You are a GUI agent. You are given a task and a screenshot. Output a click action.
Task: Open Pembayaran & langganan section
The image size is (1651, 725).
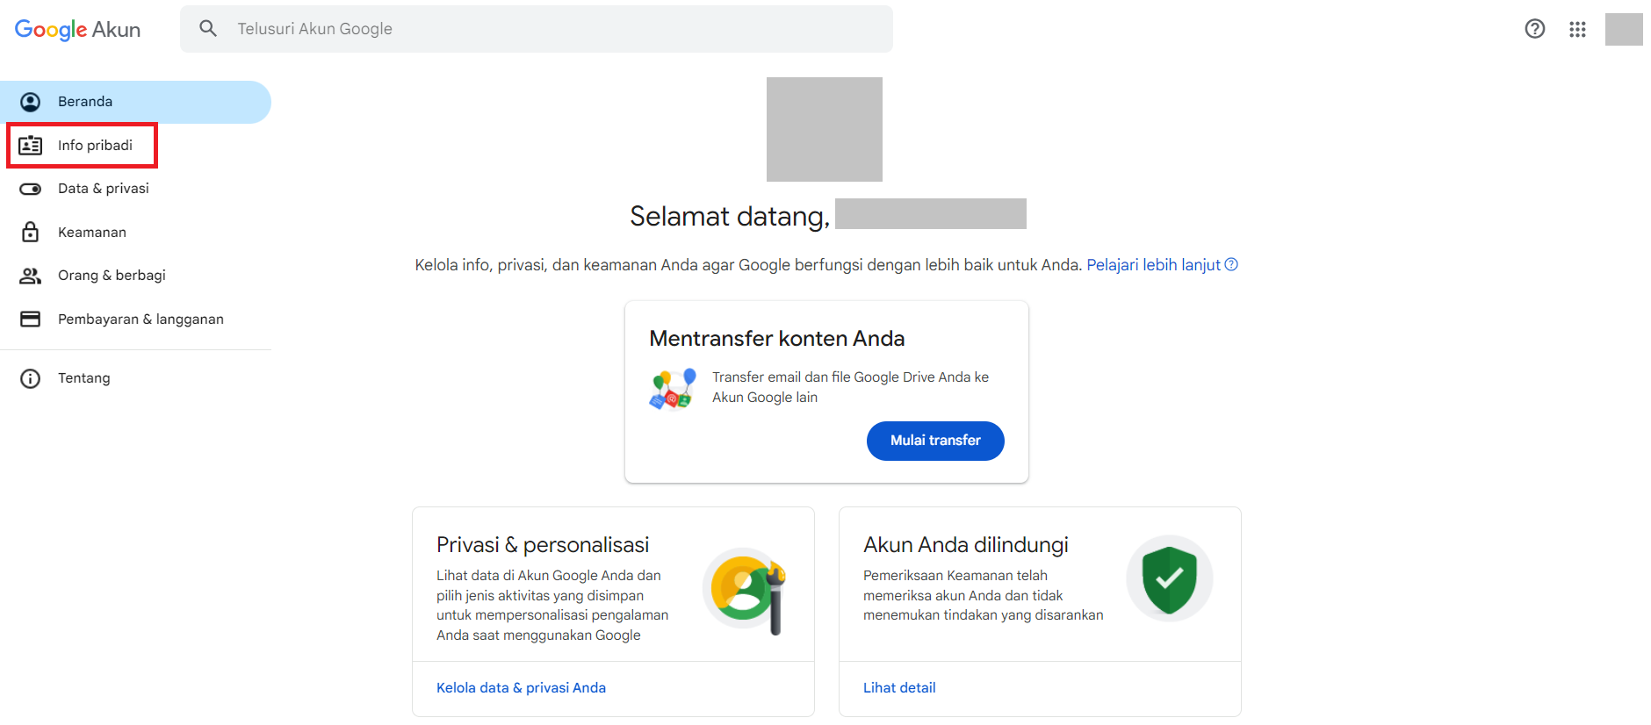pos(135,319)
